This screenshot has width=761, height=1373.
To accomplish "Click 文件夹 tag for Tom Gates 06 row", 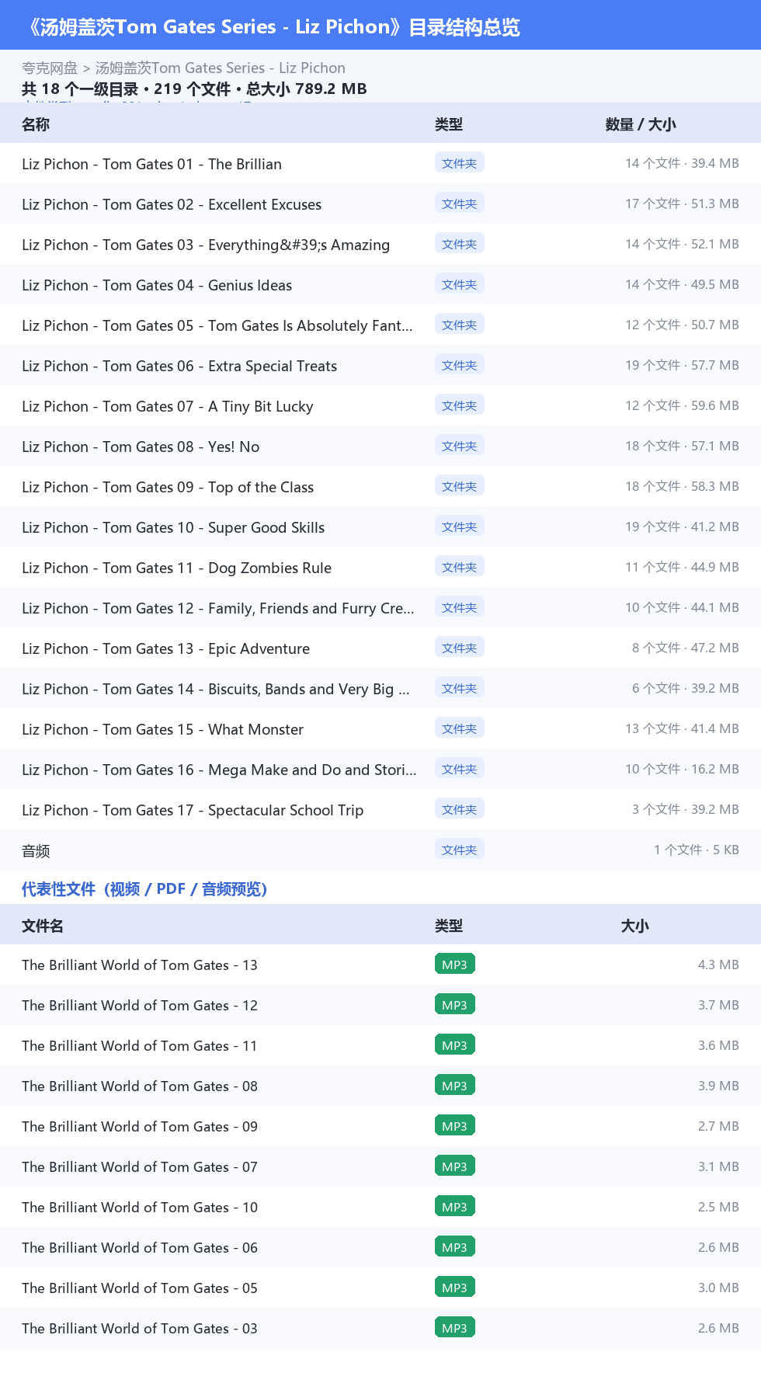I will point(460,365).
